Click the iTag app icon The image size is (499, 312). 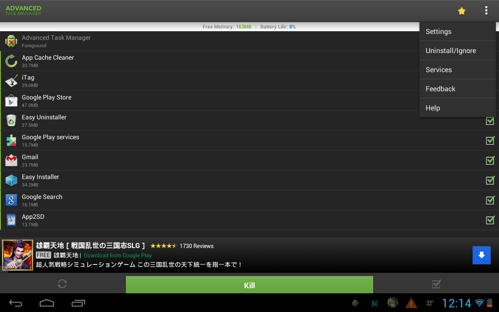tap(11, 81)
